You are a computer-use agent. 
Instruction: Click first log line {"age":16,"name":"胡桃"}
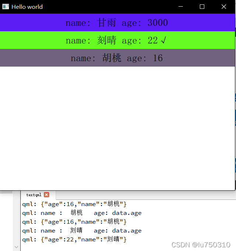74,204
